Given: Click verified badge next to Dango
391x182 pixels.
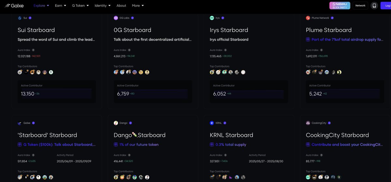Looking at the screenshot, I should point(130,123).
